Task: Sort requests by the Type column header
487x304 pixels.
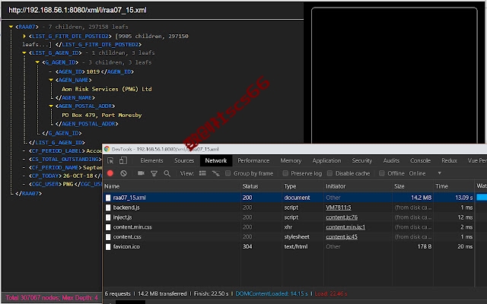Action: pyautogui.click(x=303, y=186)
